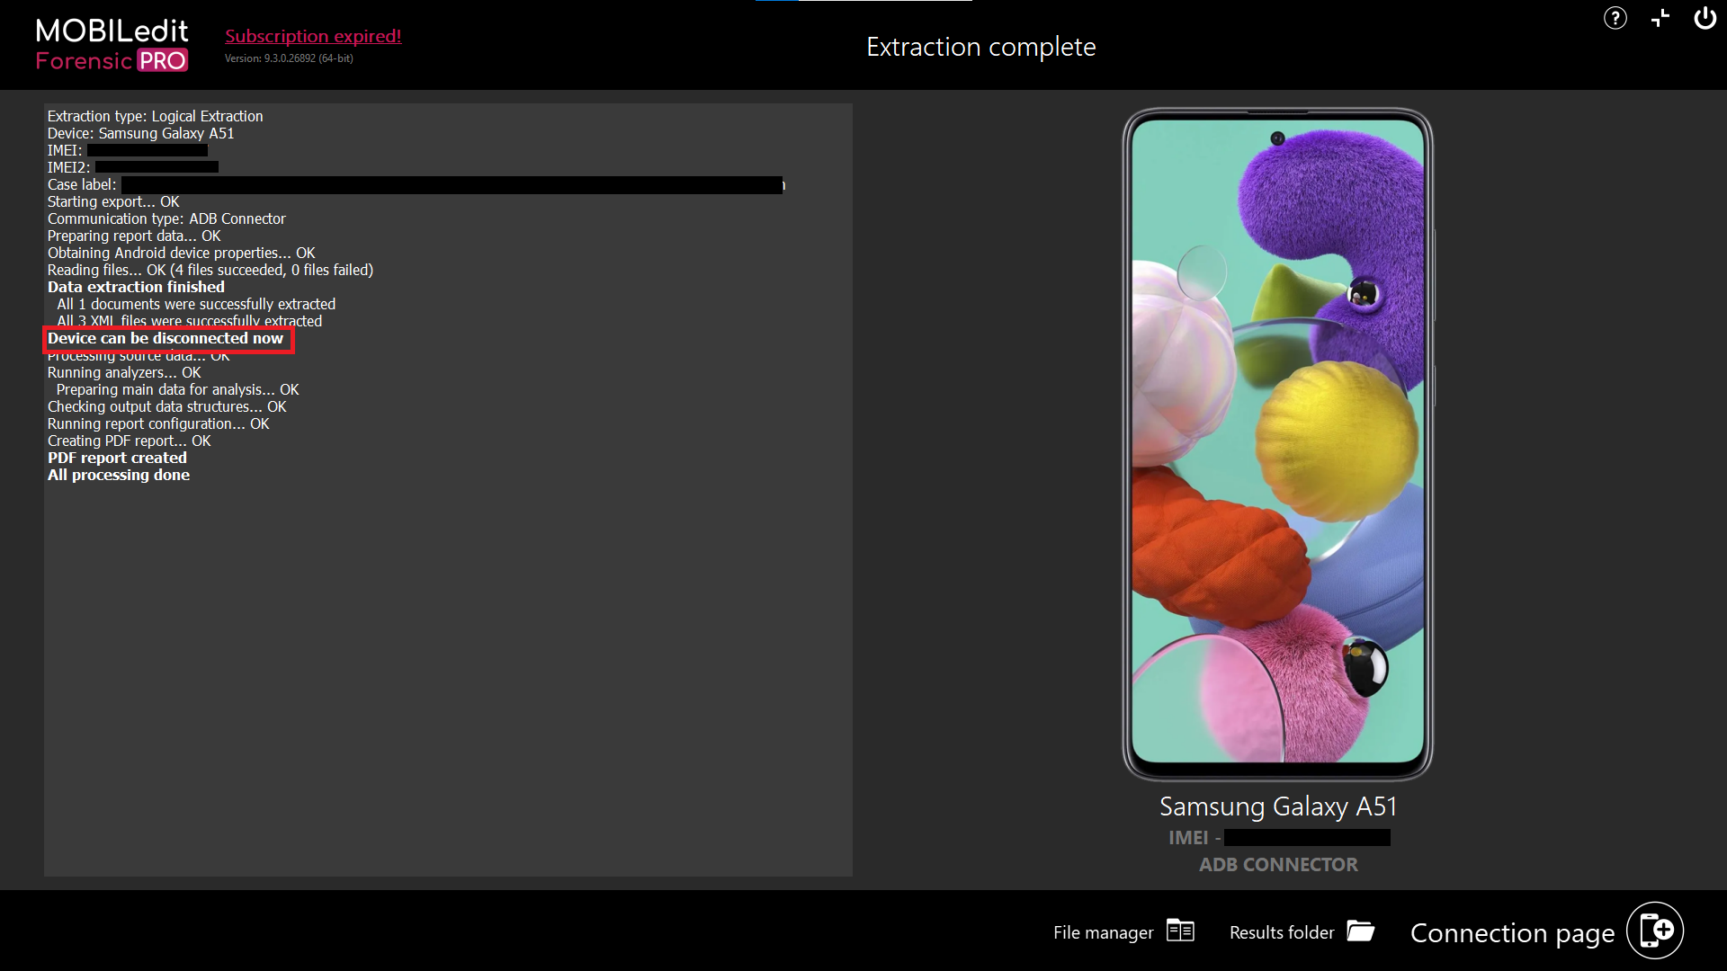
Task: Click the File manager panes icon
Action: click(1180, 931)
